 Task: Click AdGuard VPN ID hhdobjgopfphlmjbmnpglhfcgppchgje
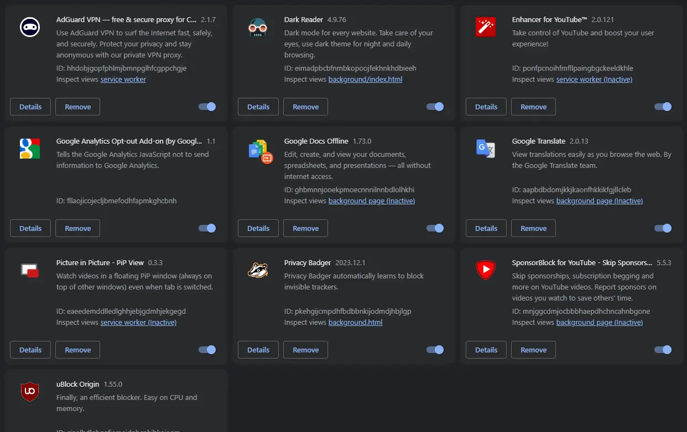tap(121, 69)
